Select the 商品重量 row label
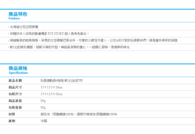195x134 pixels. (15, 101)
